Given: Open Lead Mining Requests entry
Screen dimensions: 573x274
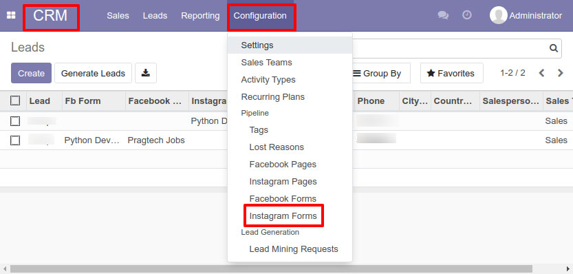Looking at the screenshot, I should click(290, 249).
